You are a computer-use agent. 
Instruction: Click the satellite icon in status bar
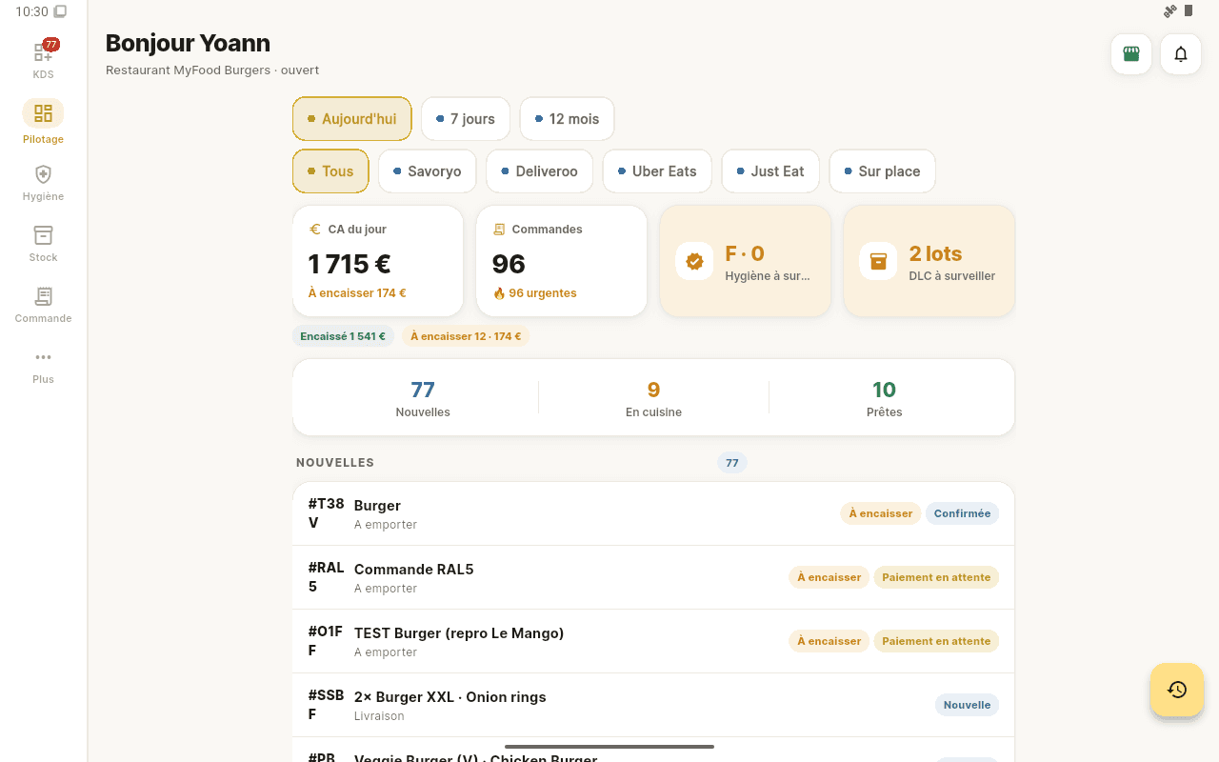click(x=1170, y=11)
